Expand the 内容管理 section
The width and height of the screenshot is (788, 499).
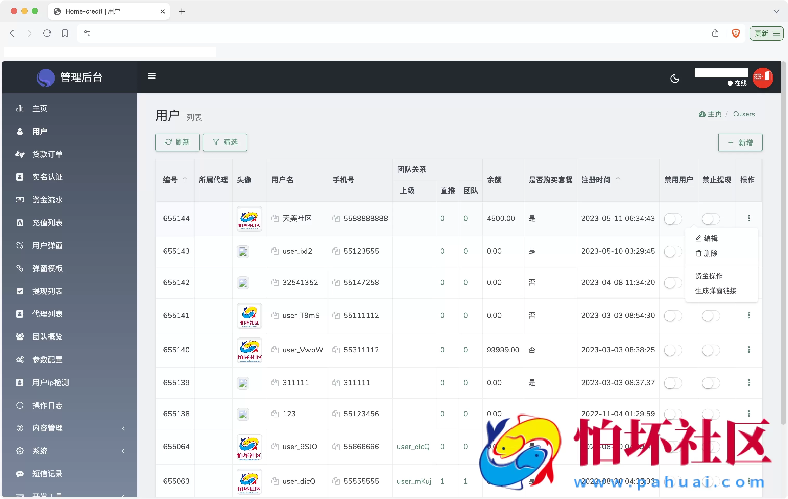point(48,428)
